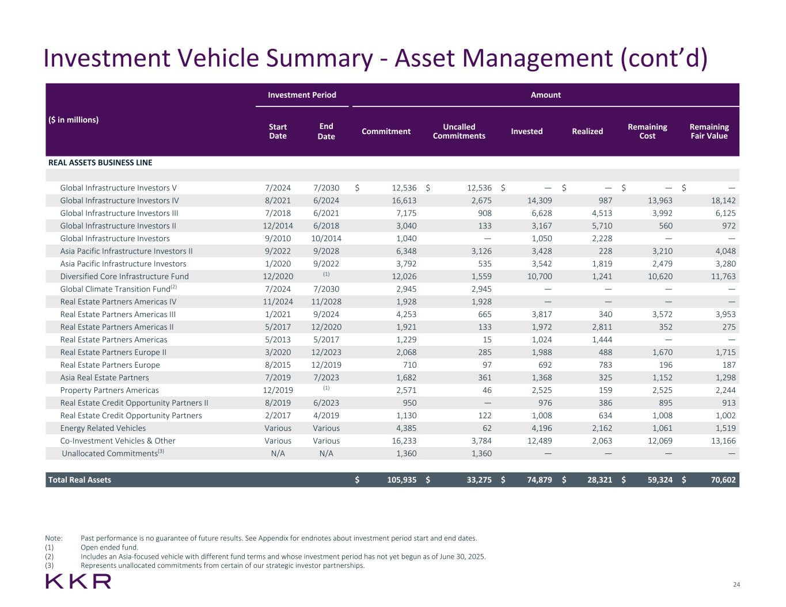Viewport: 786px width, 607px height.
Task: Click the page number 24
Action: coord(736,585)
